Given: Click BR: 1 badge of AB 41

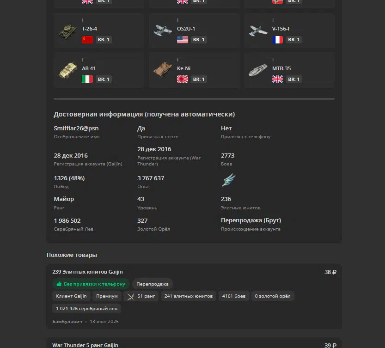Looking at the screenshot, I should click(104, 79).
